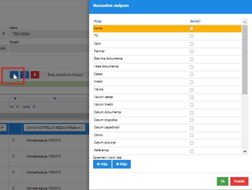
Task: Toggle Skrito checkbox for Partner
Action: pos(192,51)
